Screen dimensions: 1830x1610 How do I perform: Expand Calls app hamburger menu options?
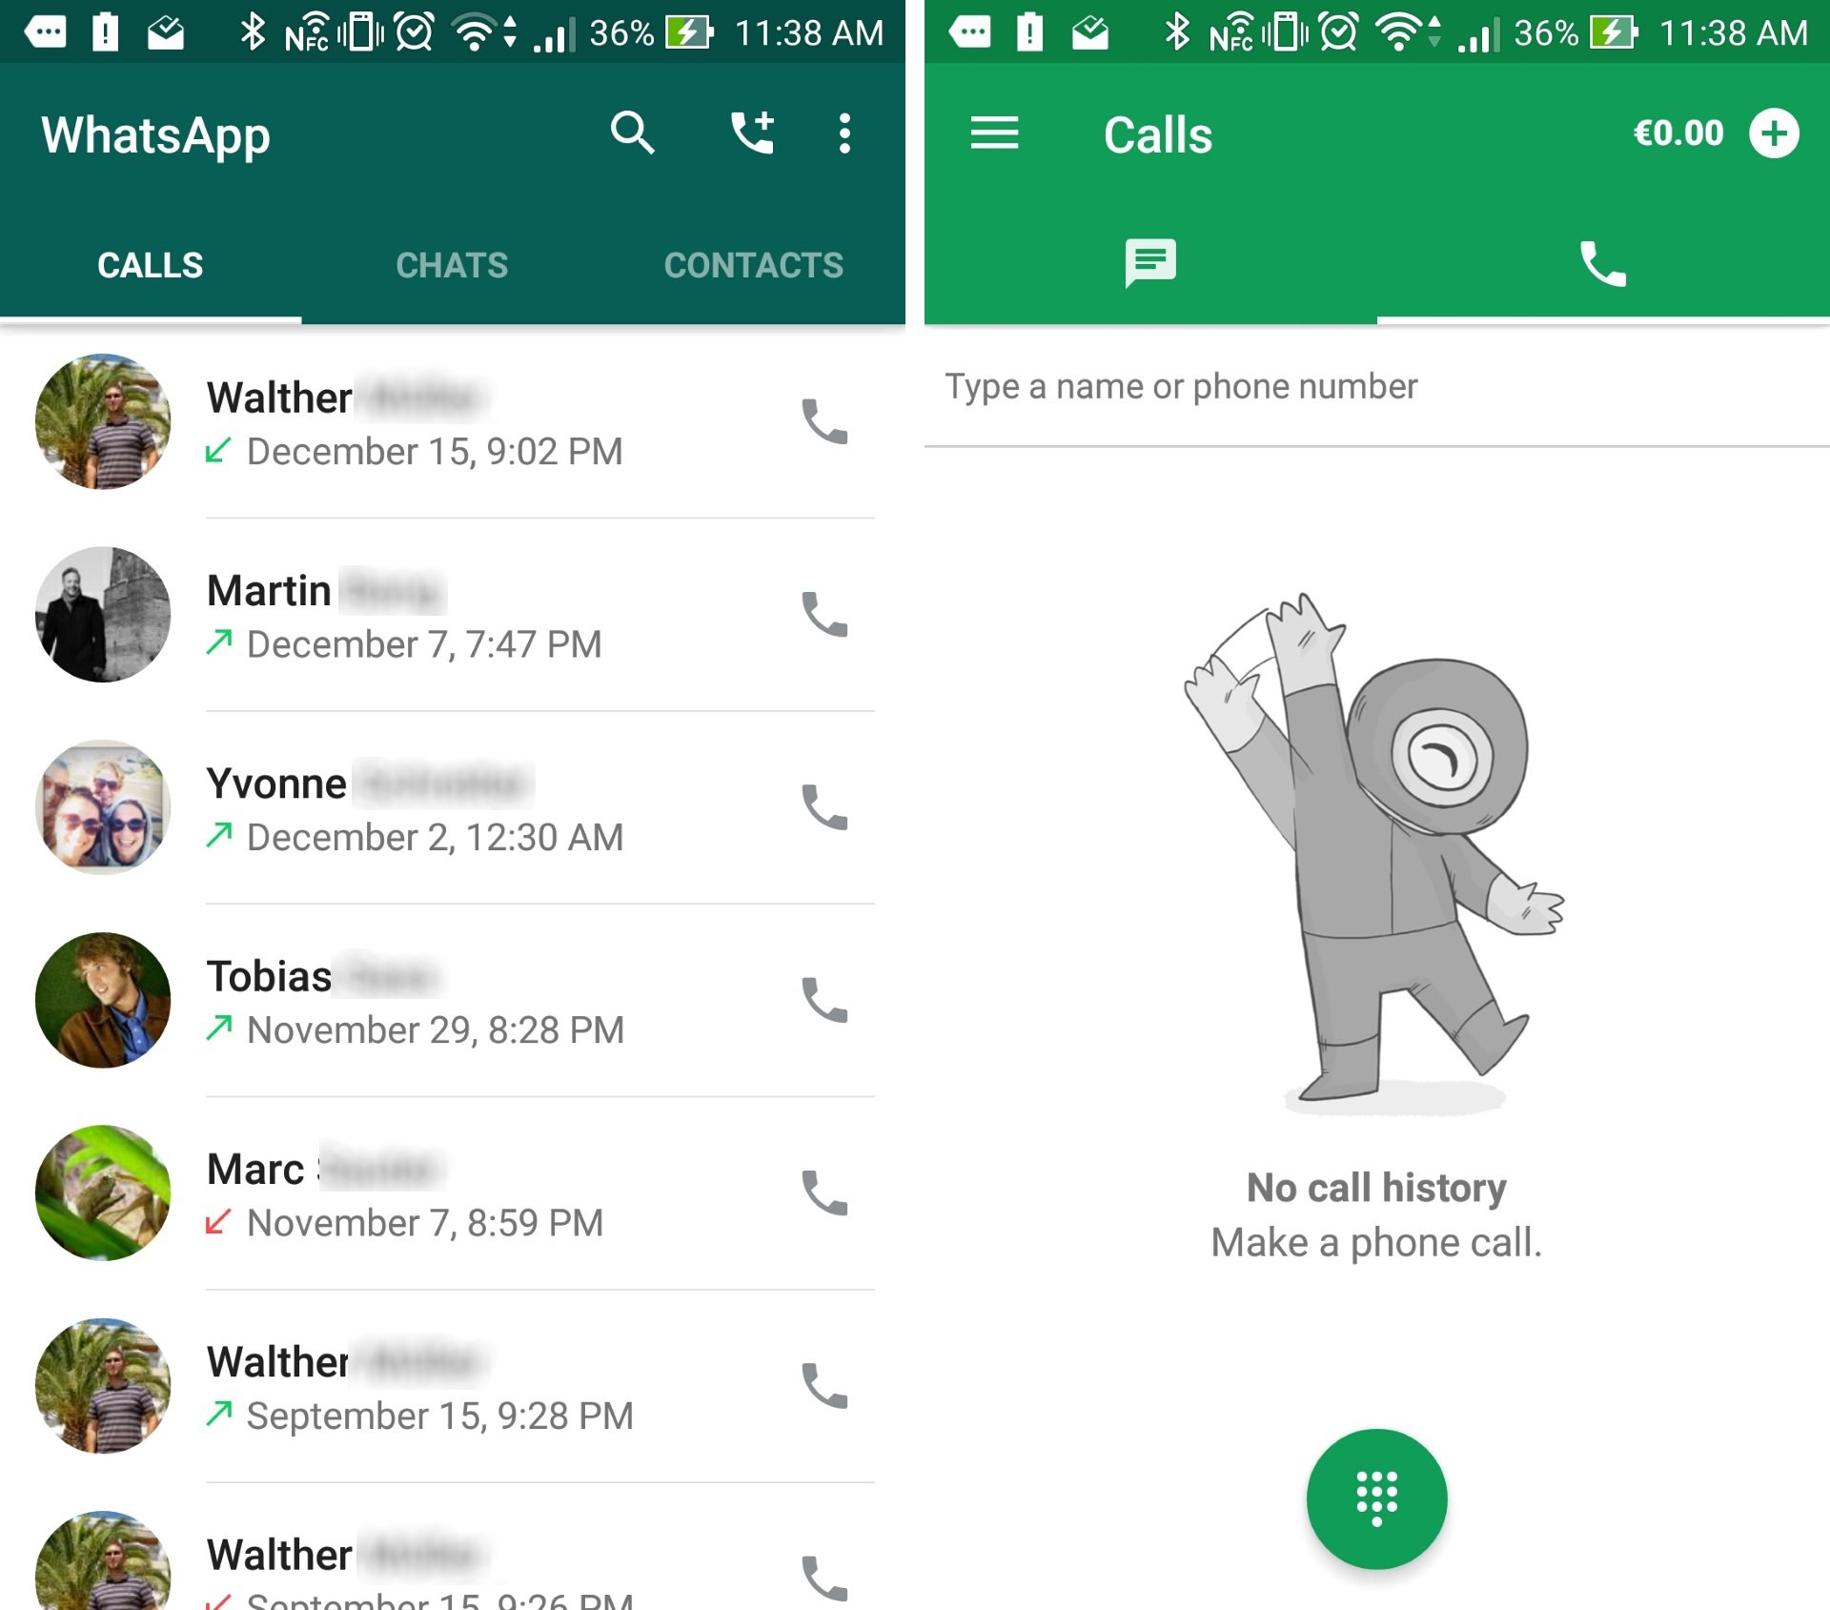994,133
